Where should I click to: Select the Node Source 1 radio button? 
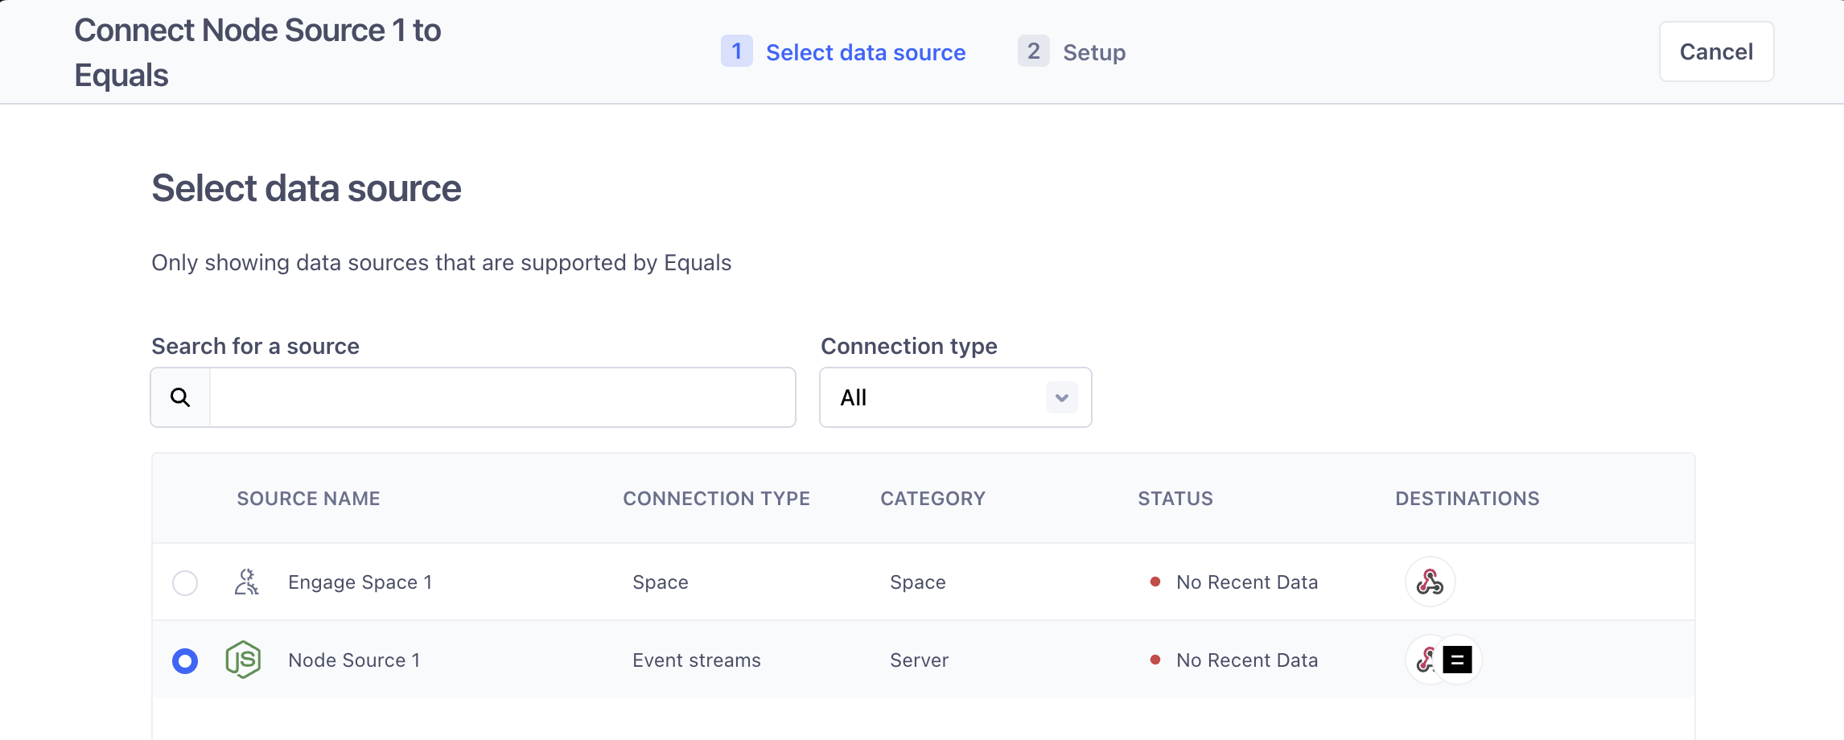click(x=185, y=660)
